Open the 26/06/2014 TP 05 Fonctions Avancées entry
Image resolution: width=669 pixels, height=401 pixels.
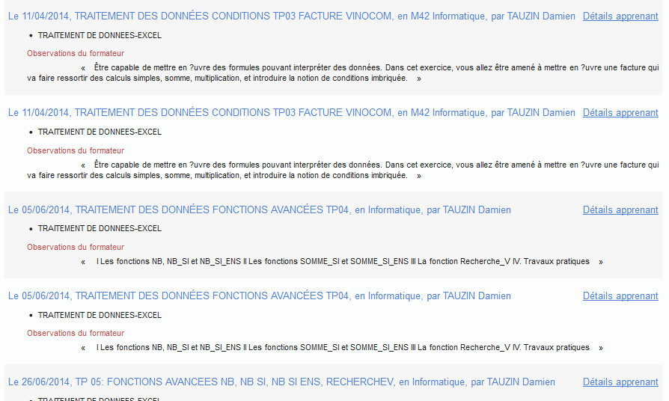281,382
